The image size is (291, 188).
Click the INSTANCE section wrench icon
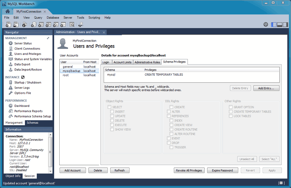click(x=23, y=77)
